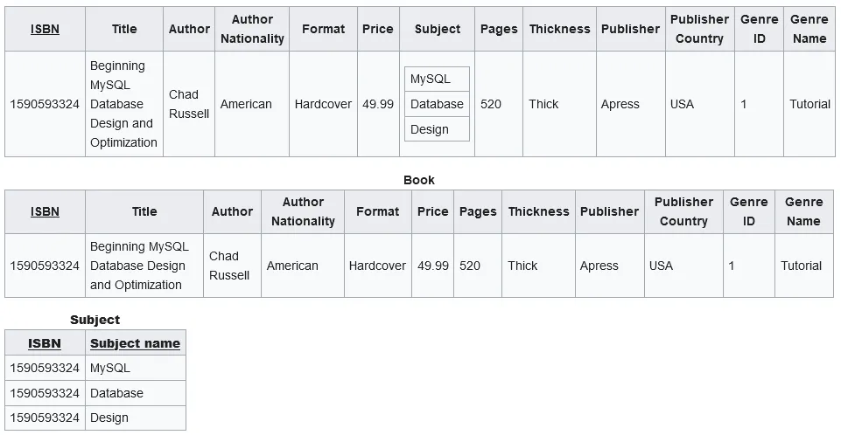This screenshot has width=841, height=435.
Task: Click the underlined Subject name header
Action: point(135,343)
